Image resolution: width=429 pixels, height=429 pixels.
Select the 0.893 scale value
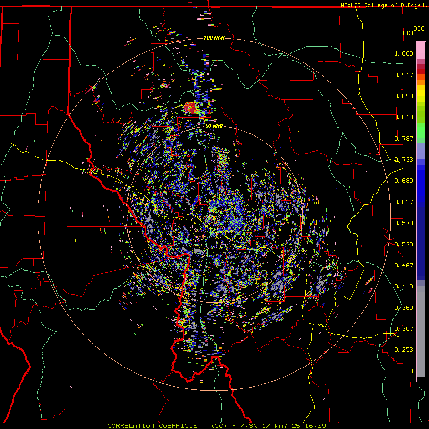point(404,96)
